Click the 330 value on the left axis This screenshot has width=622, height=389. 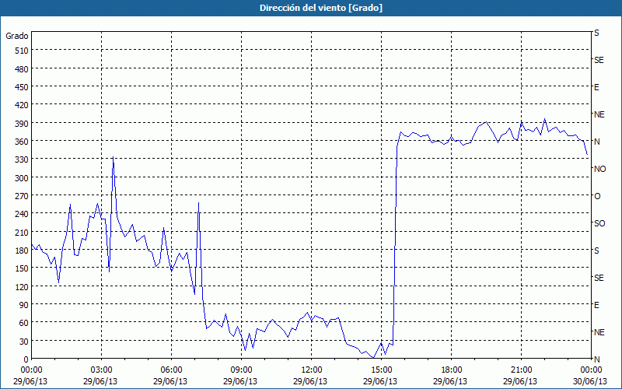[x=23, y=159]
